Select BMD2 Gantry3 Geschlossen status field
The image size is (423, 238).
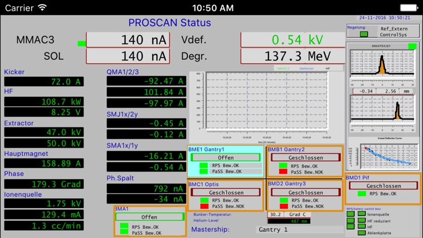click(x=306, y=192)
